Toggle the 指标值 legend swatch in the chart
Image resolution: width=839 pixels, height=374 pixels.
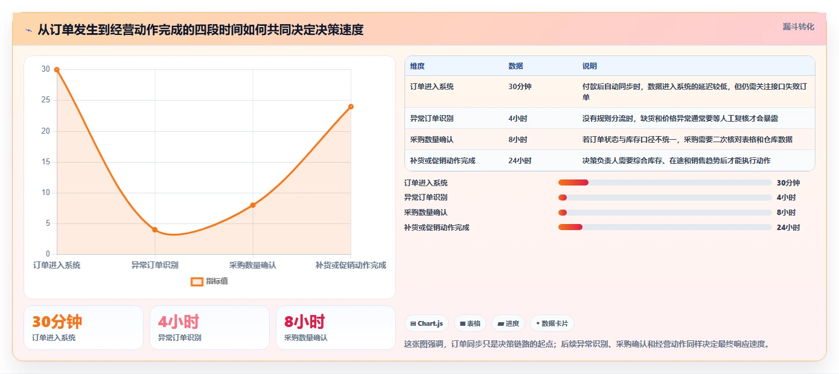pos(197,281)
